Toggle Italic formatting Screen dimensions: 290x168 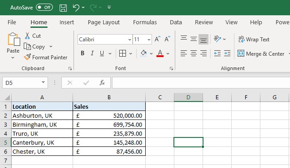point(92,53)
